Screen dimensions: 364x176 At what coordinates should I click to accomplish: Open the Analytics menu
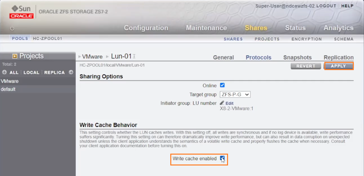point(339,28)
